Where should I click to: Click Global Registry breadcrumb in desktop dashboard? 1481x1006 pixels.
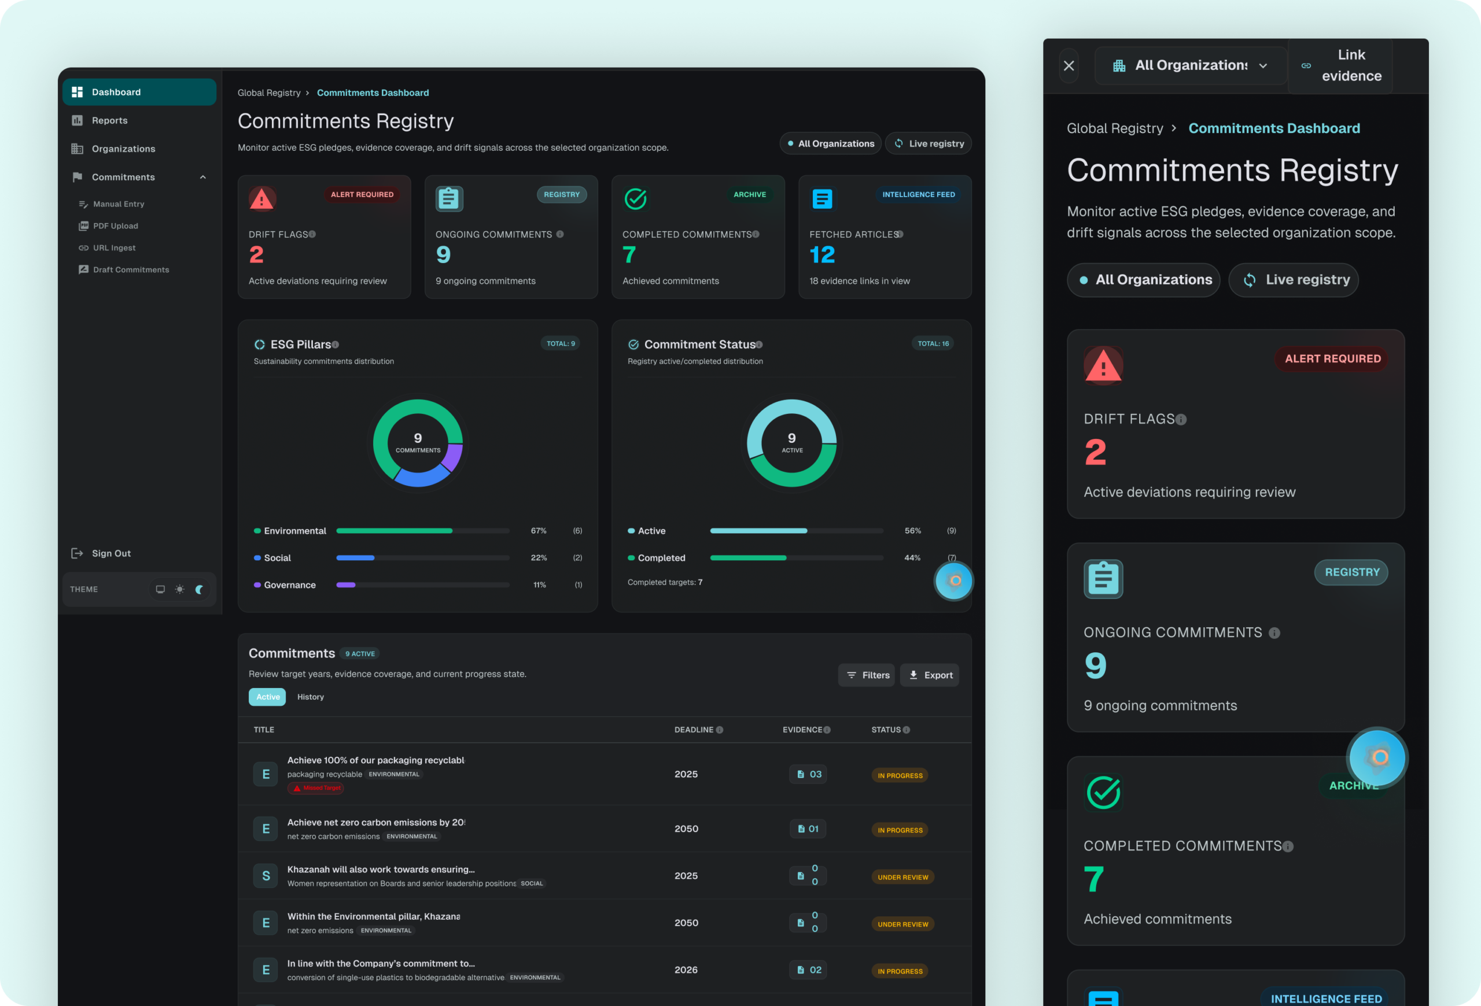pyautogui.click(x=269, y=93)
